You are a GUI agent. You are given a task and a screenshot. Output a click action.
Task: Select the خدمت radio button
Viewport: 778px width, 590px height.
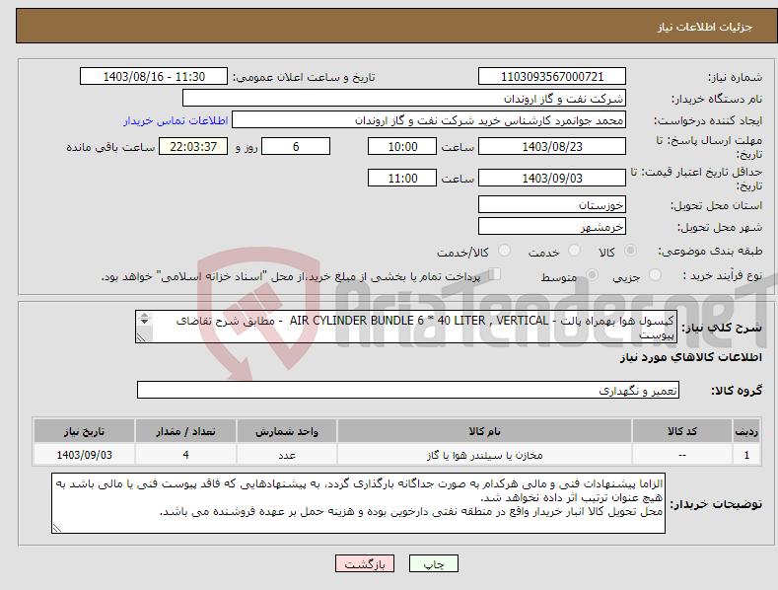click(x=574, y=251)
